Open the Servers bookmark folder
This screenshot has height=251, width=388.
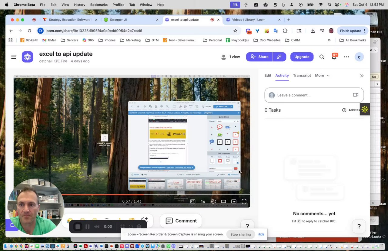[69, 40]
